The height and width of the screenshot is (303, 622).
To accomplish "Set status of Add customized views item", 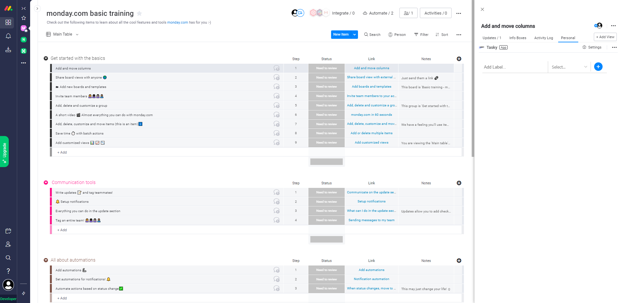I will pyautogui.click(x=326, y=143).
